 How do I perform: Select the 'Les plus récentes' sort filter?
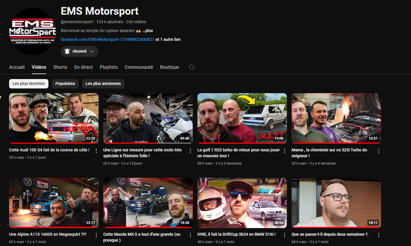tap(28, 84)
